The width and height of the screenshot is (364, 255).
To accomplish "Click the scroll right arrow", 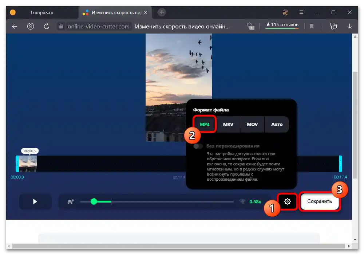I will tap(349, 246).
